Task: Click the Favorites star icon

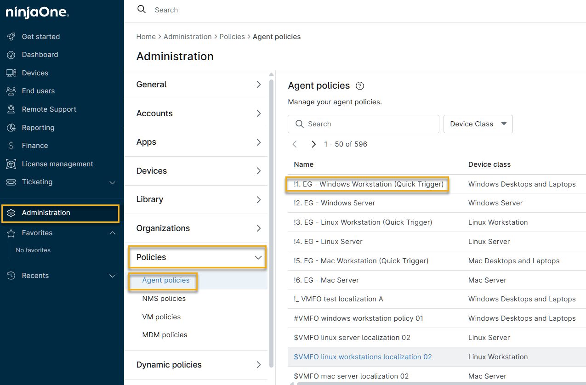Action: point(11,233)
